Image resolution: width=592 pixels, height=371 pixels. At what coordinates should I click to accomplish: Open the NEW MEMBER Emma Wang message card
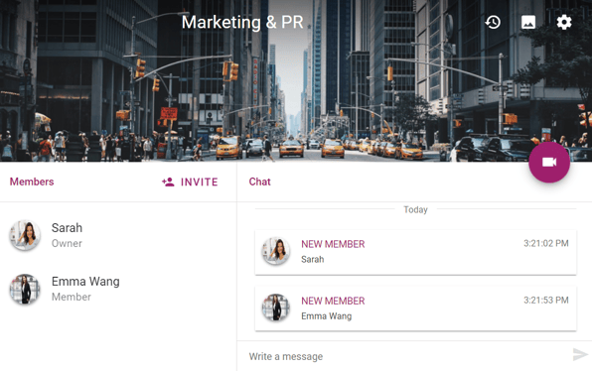[x=415, y=309]
